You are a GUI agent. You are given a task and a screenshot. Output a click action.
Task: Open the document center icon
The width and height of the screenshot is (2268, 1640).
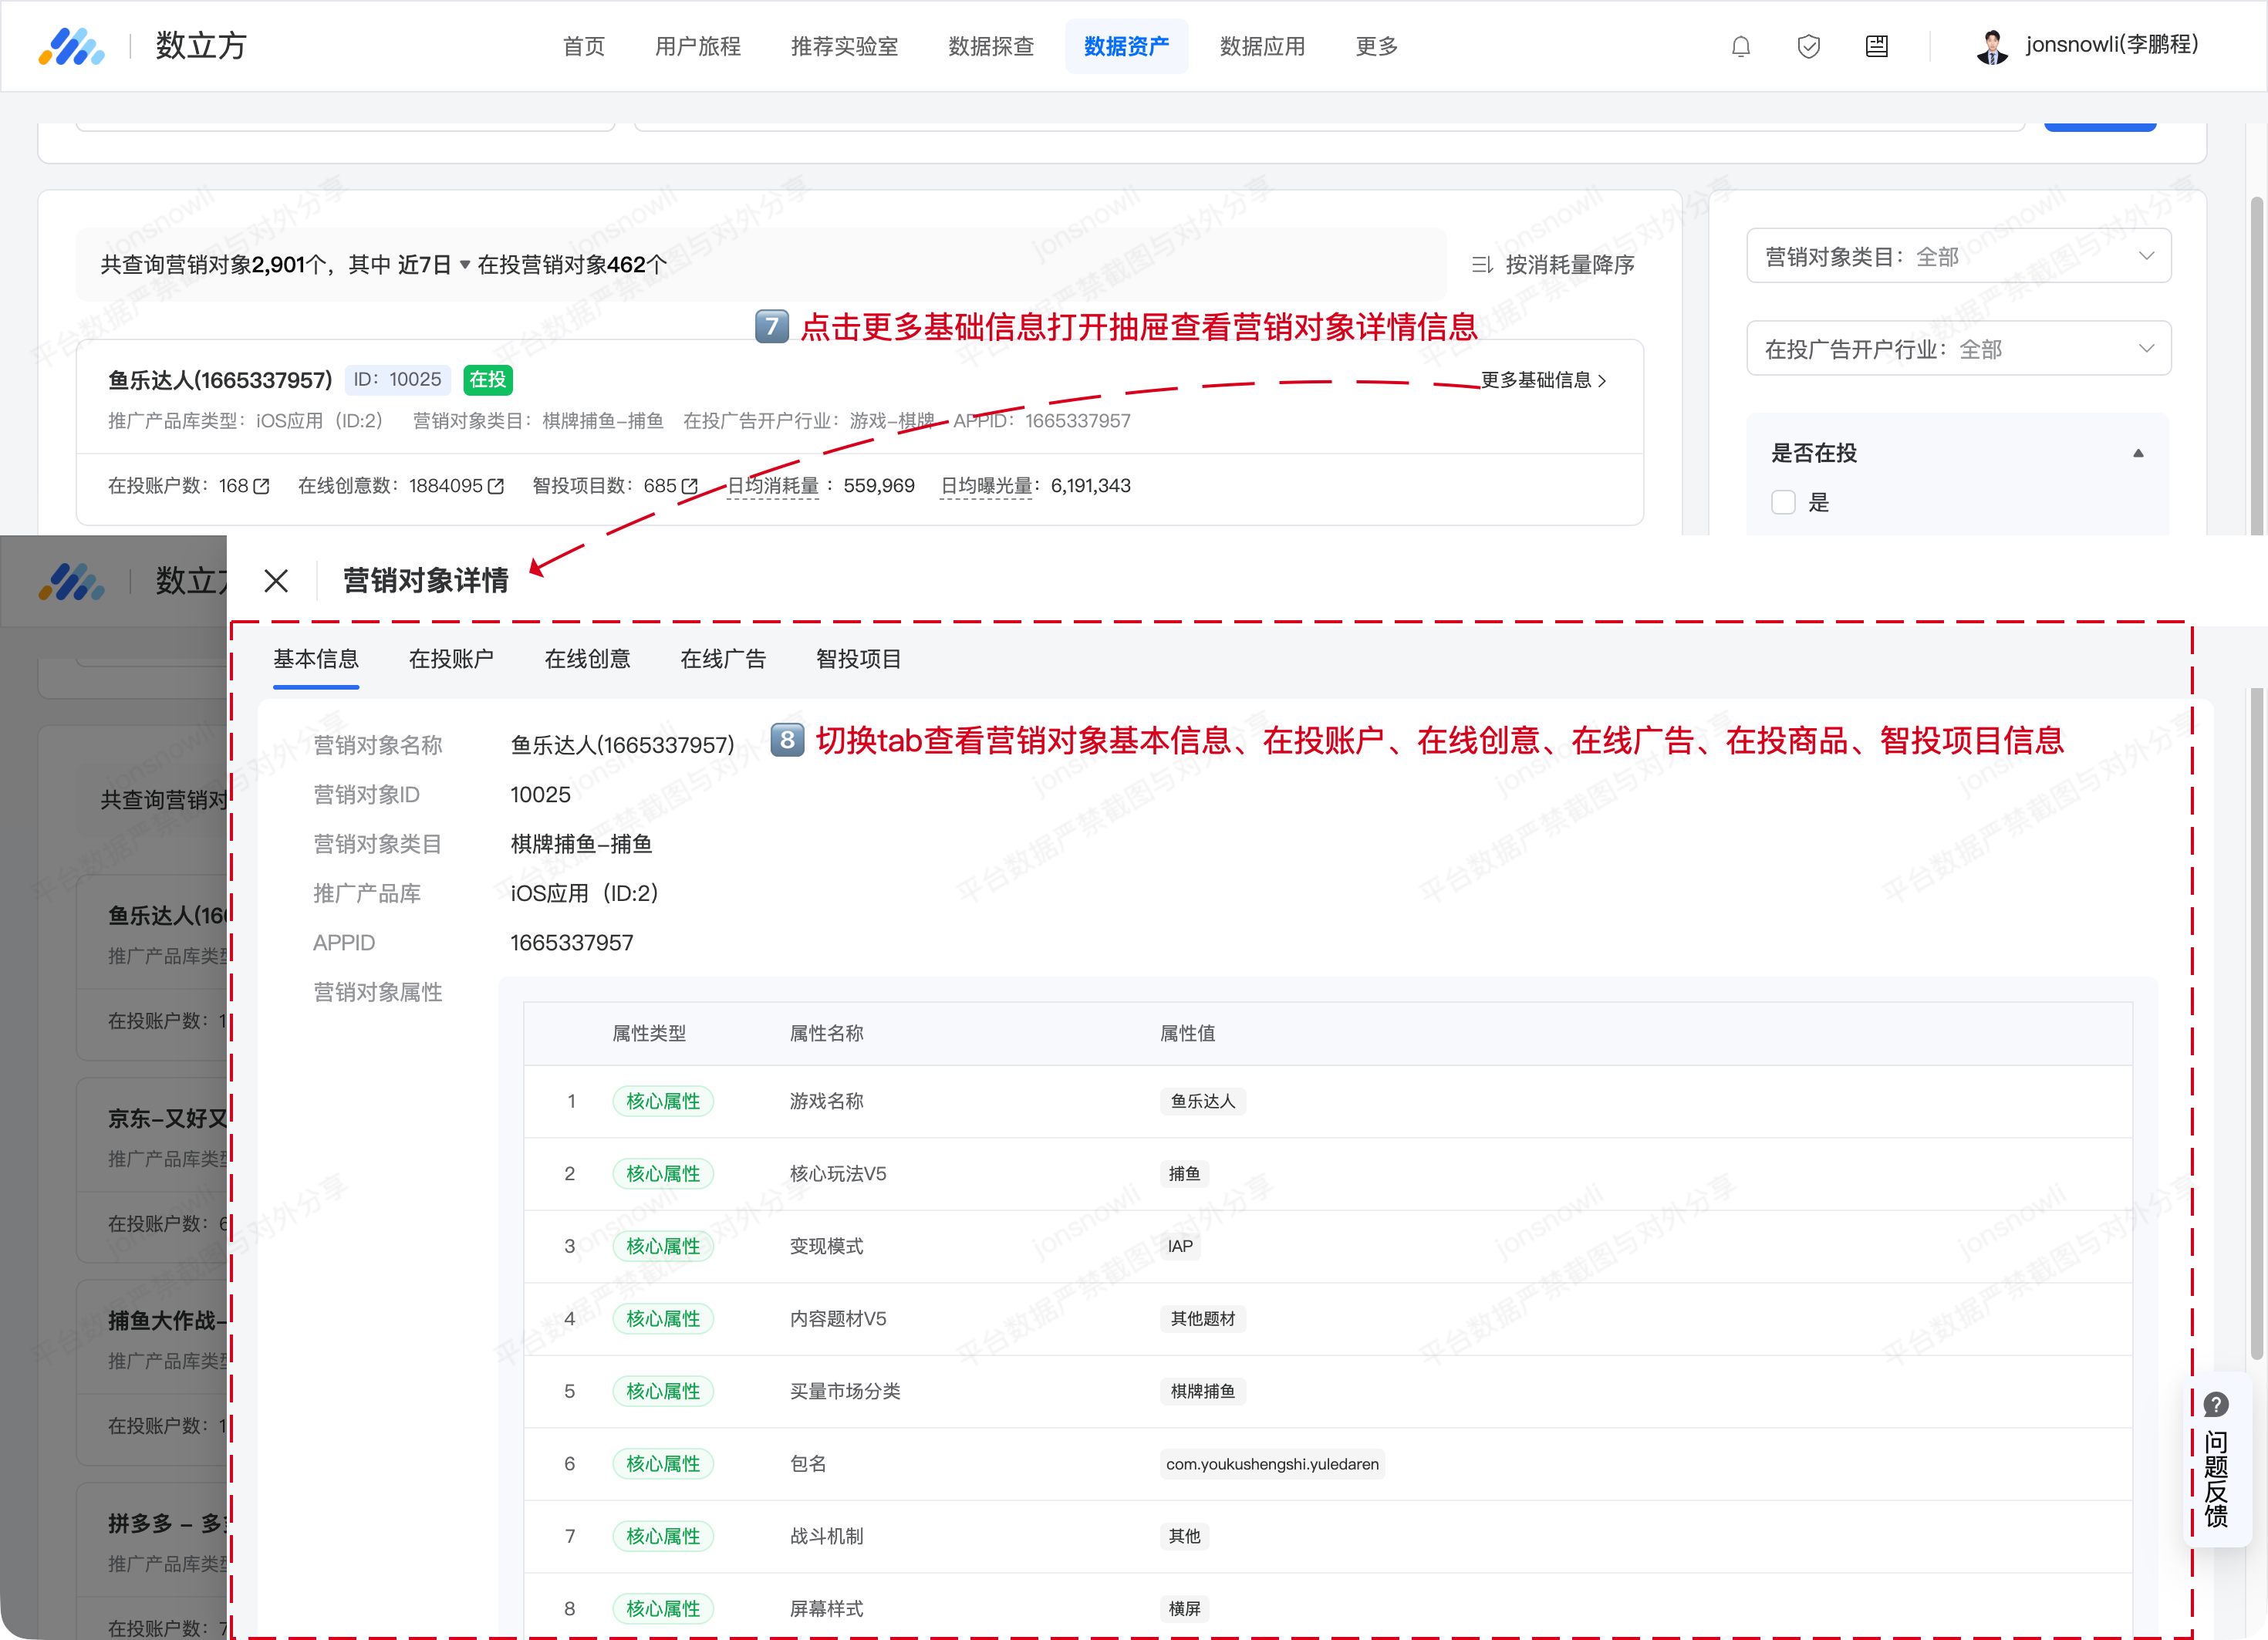[x=1876, y=47]
